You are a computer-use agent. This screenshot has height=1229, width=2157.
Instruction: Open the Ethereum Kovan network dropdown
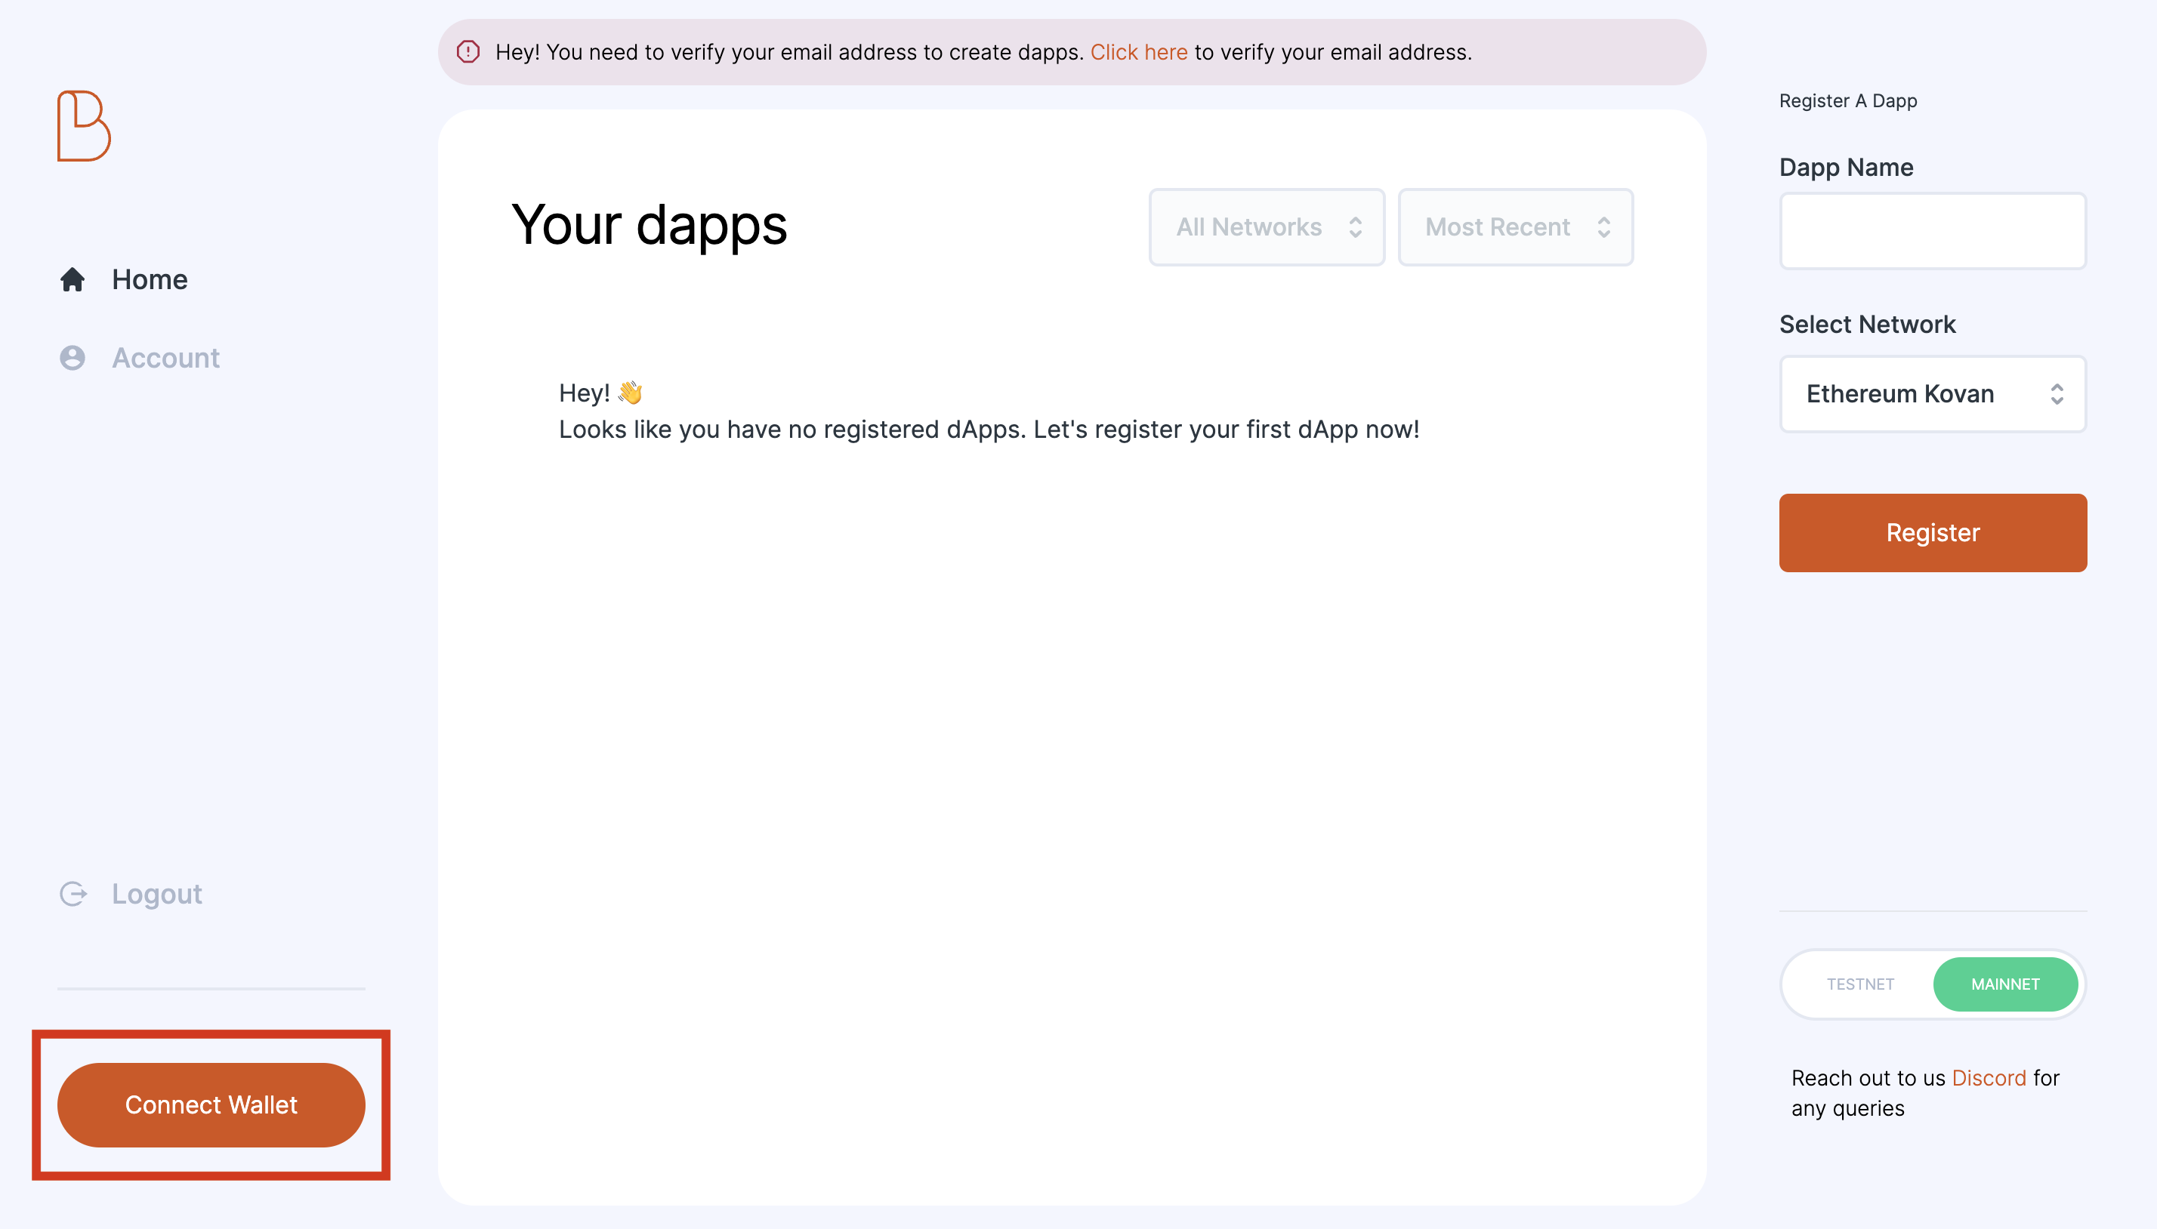click(x=1933, y=394)
